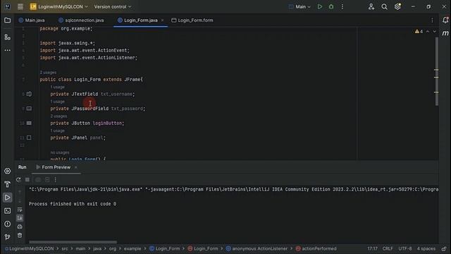
Task: Open the Main run configuration dropdown
Action: tap(299, 6)
